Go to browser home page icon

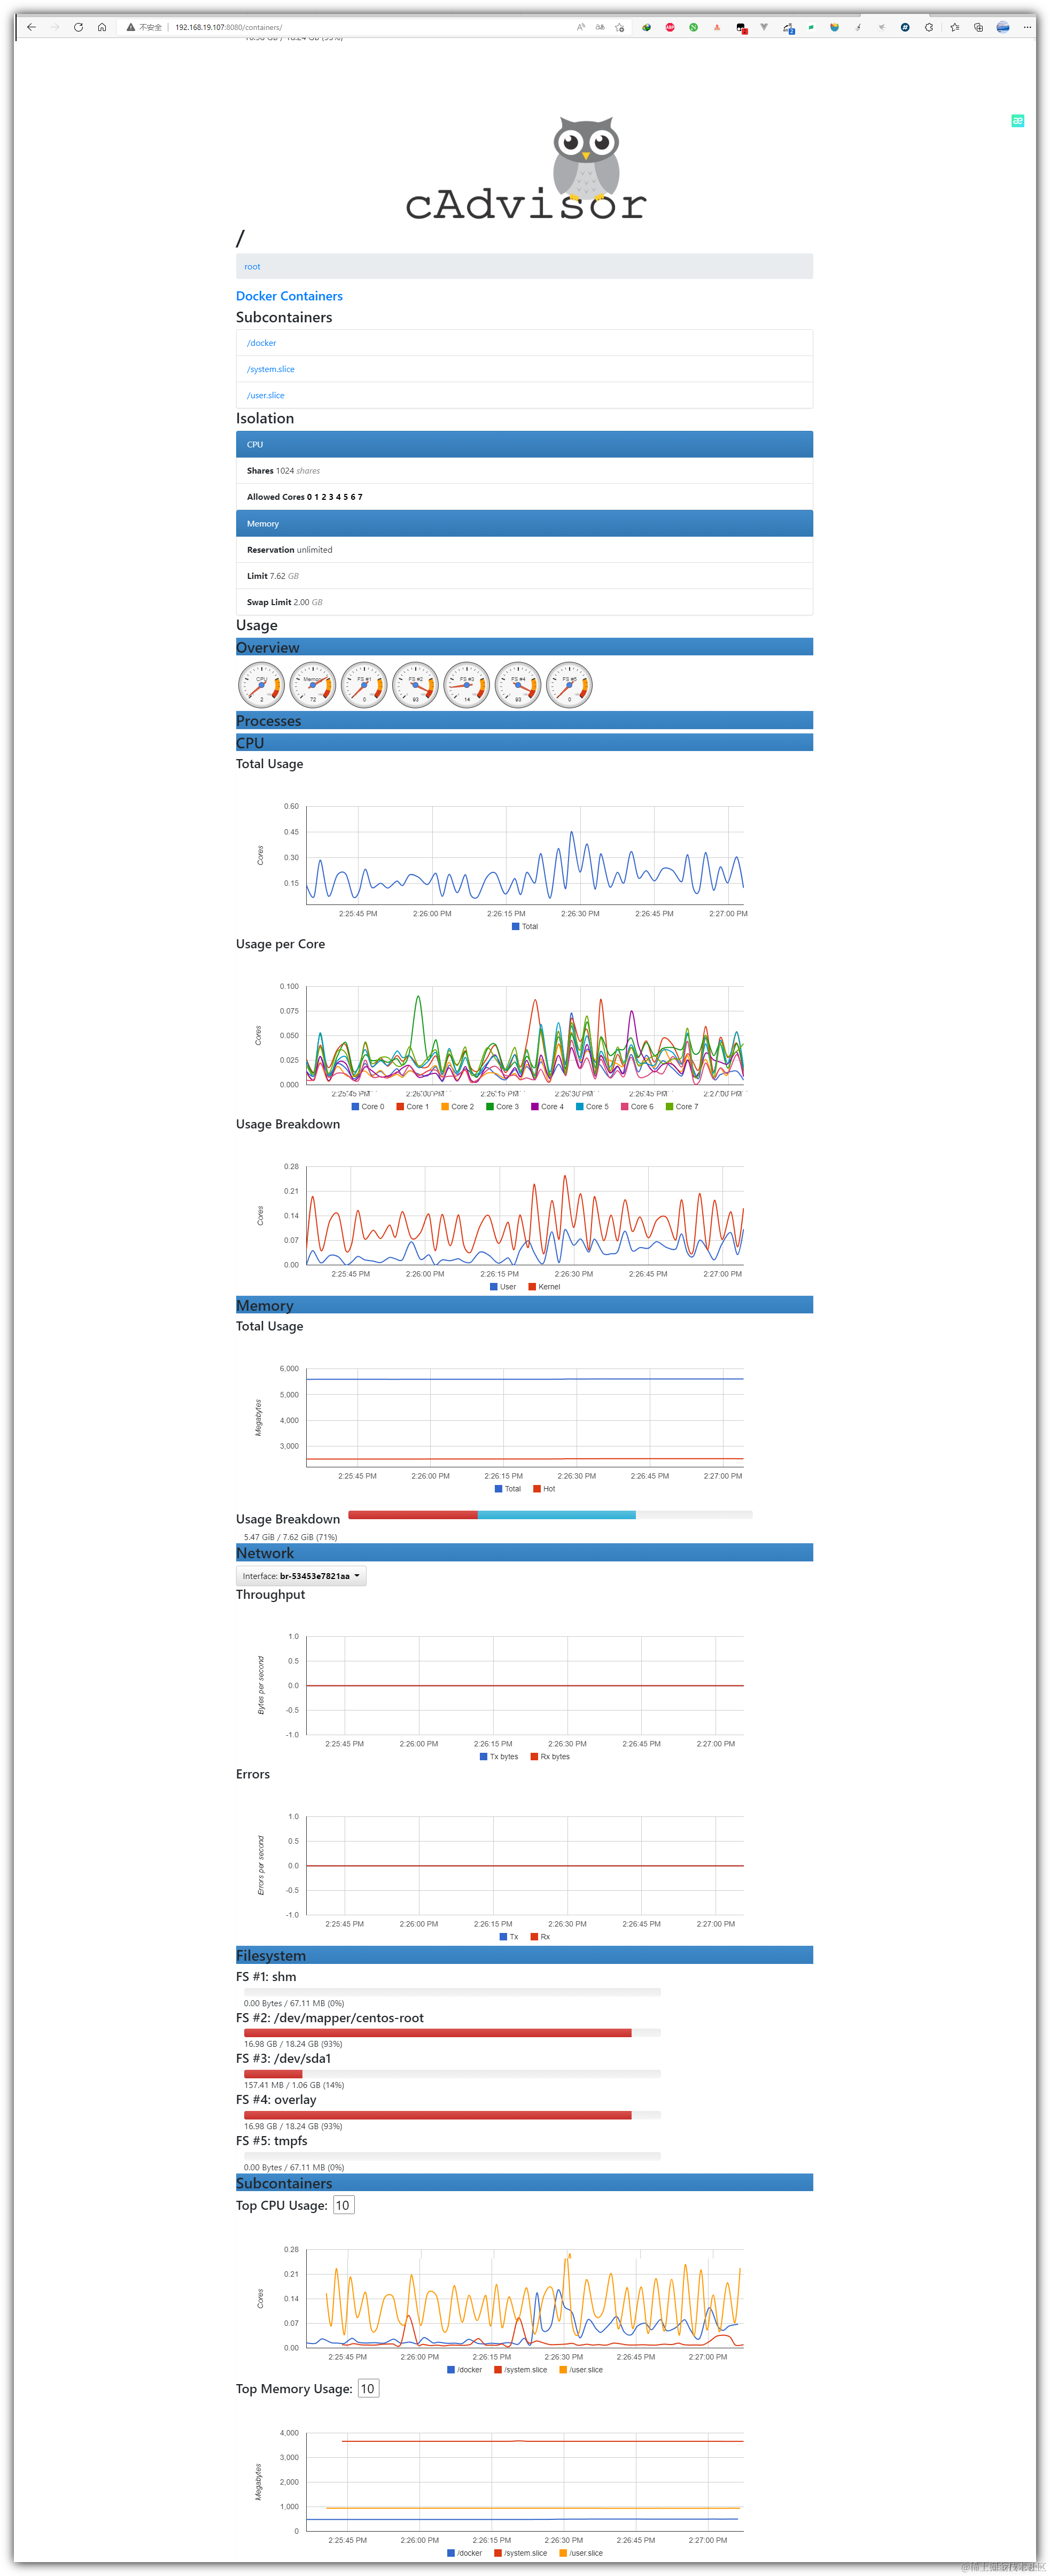coord(102,27)
